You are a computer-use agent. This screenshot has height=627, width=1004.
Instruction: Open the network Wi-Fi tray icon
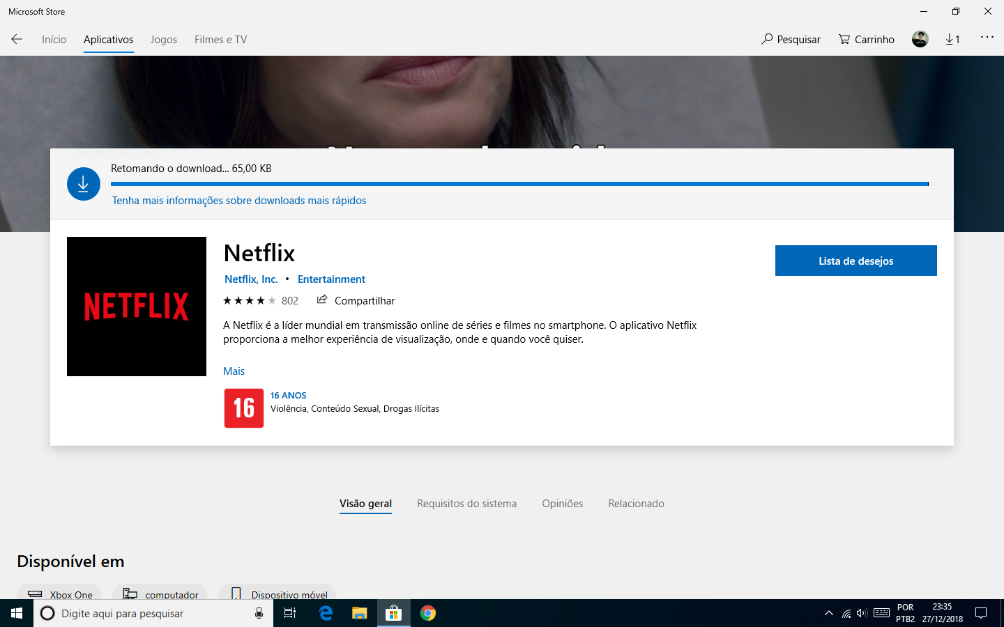(x=846, y=613)
